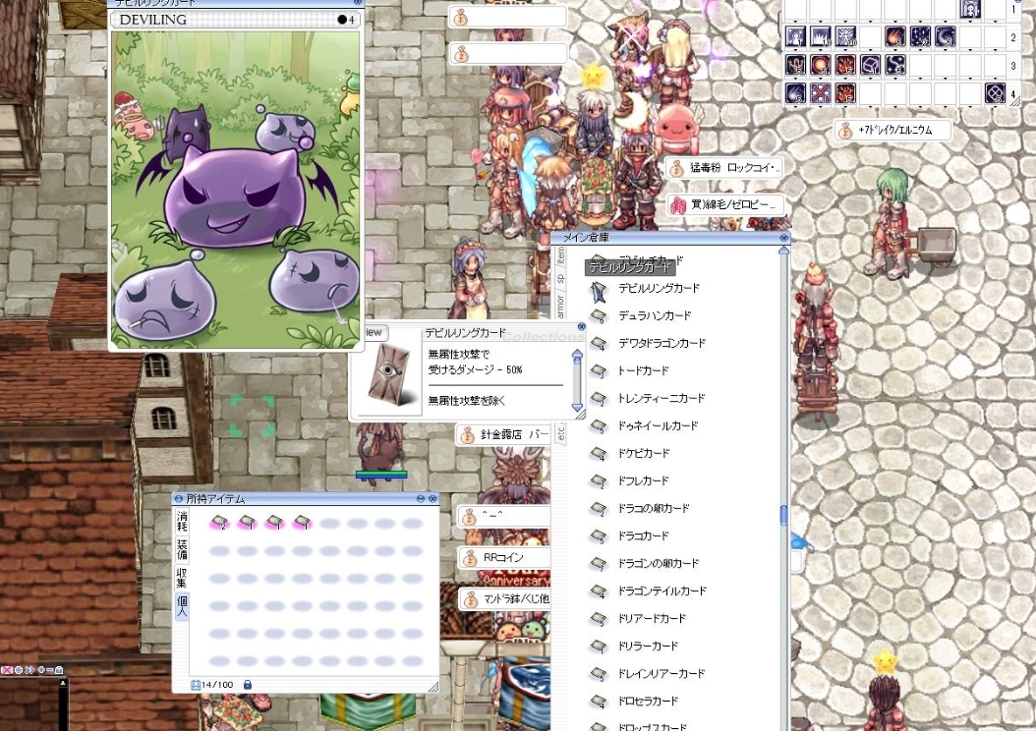The width and height of the screenshot is (1036, 731).
Task: Select ドリアードカード in the storage list
Action: click(x=652, y=619)
